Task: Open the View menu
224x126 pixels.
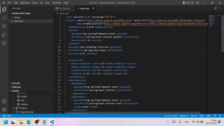Action: (x=35, y=3)
